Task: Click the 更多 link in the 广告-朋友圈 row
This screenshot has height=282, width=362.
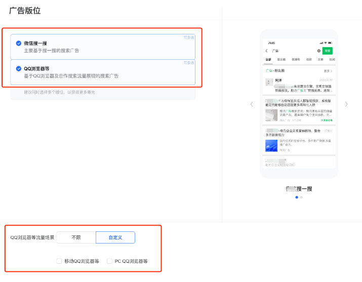Action: 328,71
